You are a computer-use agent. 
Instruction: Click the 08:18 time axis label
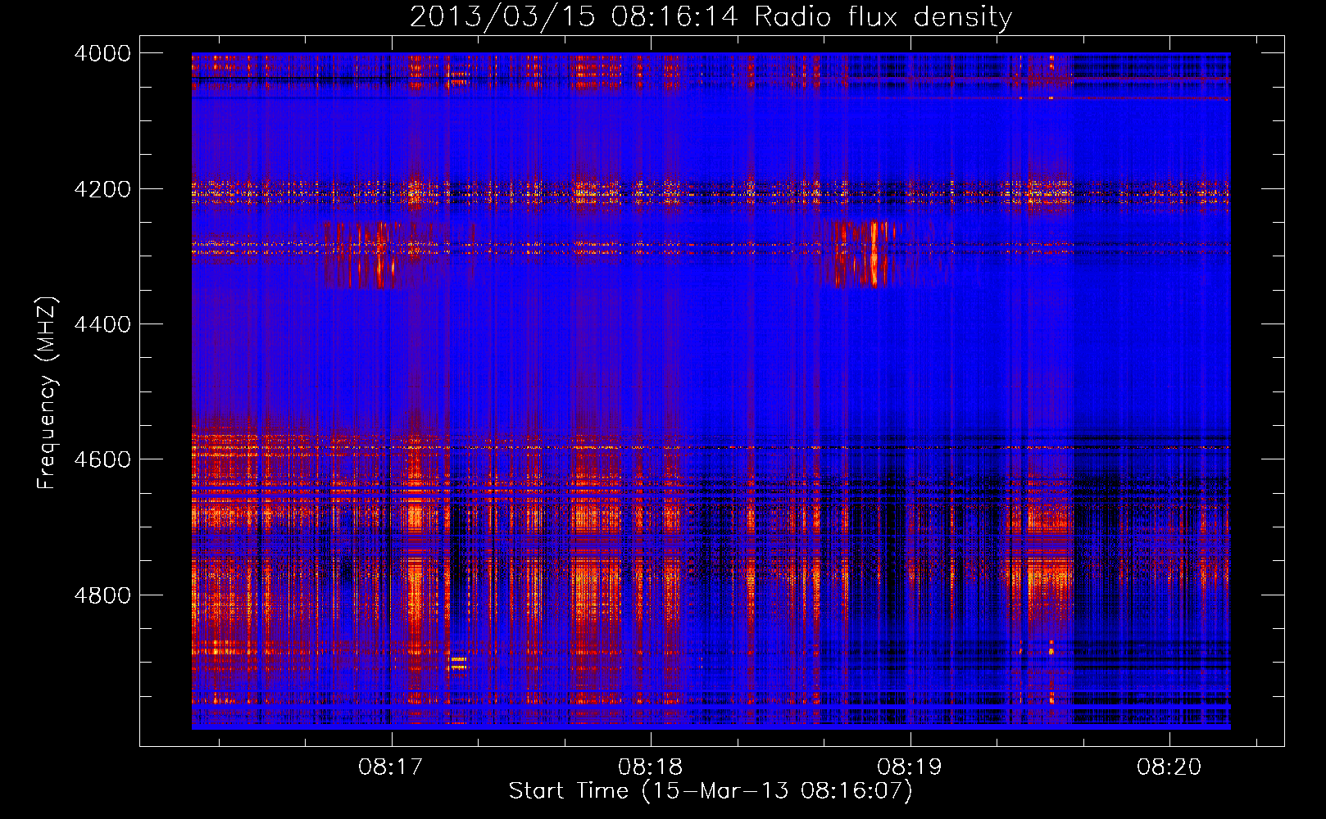[651, 767]
